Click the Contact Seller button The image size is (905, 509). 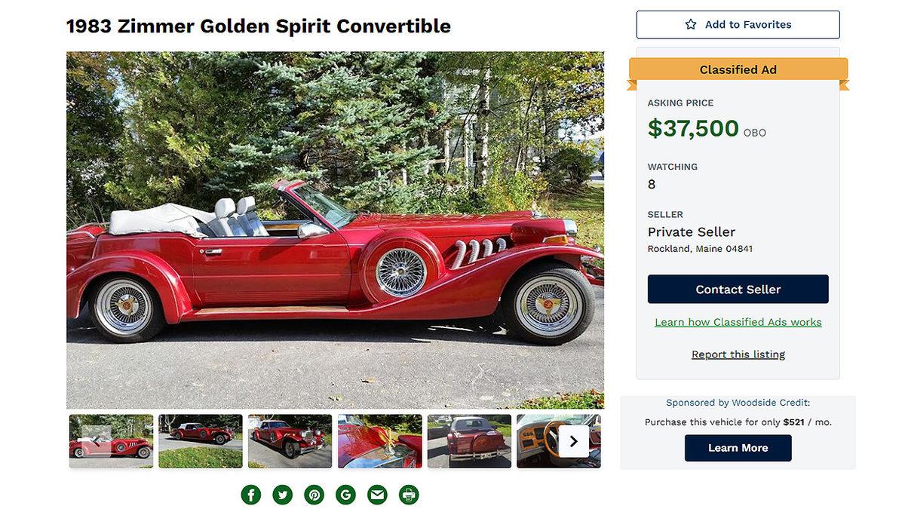point(738,289)
